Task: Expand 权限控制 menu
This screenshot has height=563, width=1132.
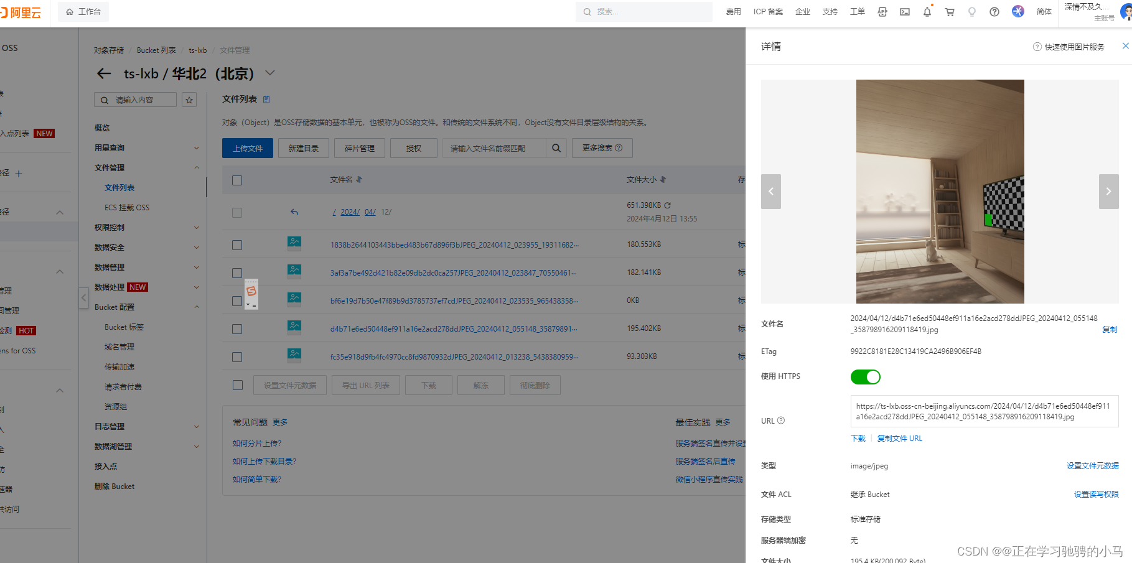Action: (197, 228)
